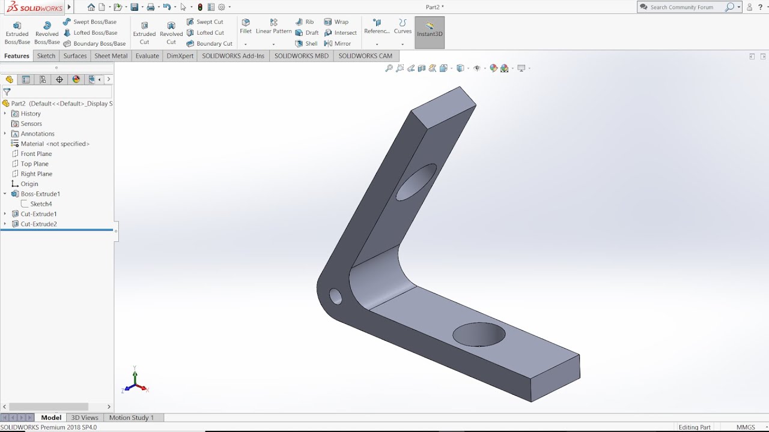
Task: Expand the Boss-Extrude1 feature node
Action: (x=5, y=194)
